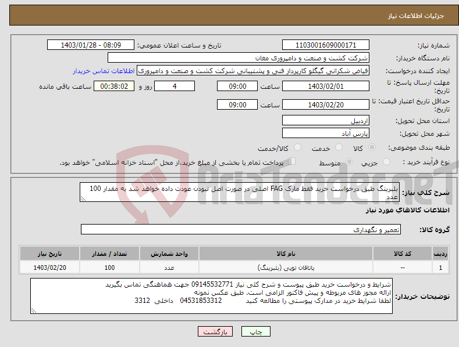This screenshot has width=459, height=347.
Task: Click the ردیف column header
Action: (440, 254)
